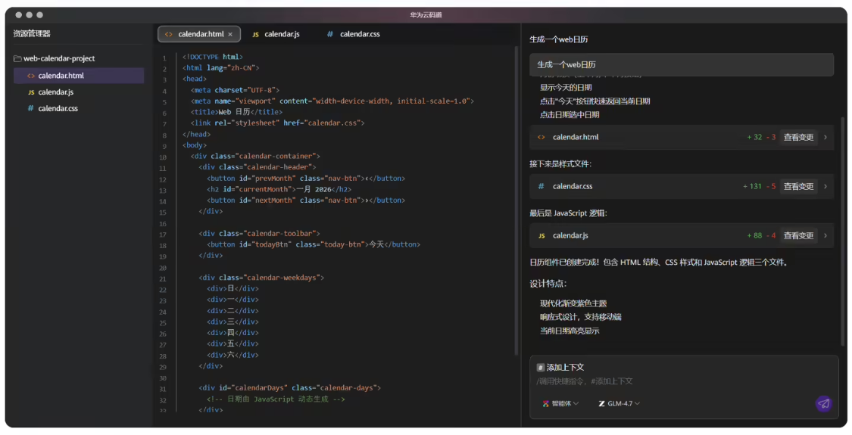
Task: Click the 显示今天的日期 list item
Action: (x=566, y=88)
